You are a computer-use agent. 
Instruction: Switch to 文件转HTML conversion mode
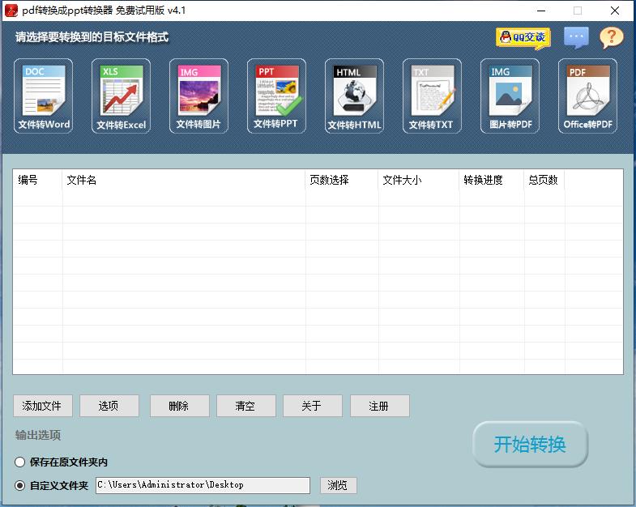tap(354, 96)
